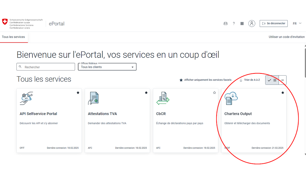Unfavorite the Attestations TVA service star
Screen dimensions: 306x172
click(146, 93)
